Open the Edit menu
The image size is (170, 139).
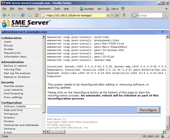12,9
